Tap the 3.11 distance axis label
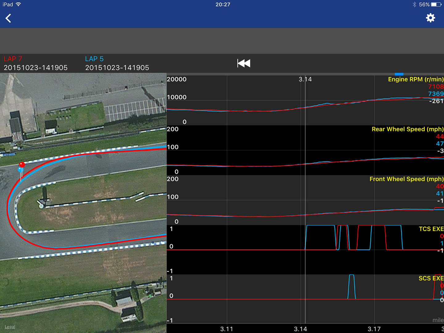Screen dimensions: 444x333 pos(227,329)
